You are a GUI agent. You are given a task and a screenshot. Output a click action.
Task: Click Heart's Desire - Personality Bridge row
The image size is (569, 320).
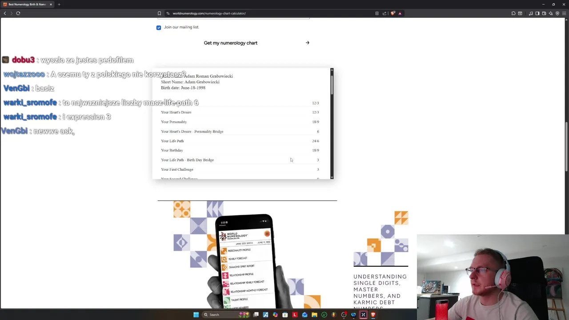pyautogui.click(x=240, y=132)
